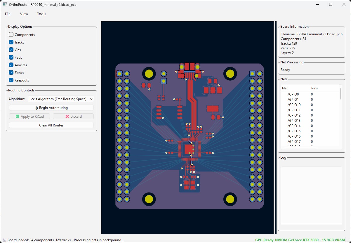
Task: Enable the Components checkbox
Action: click(x=11, y=34)
